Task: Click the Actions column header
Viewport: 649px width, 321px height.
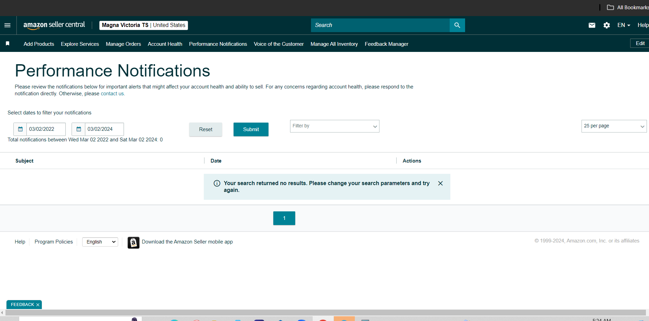Action: (x=412, y=161)
